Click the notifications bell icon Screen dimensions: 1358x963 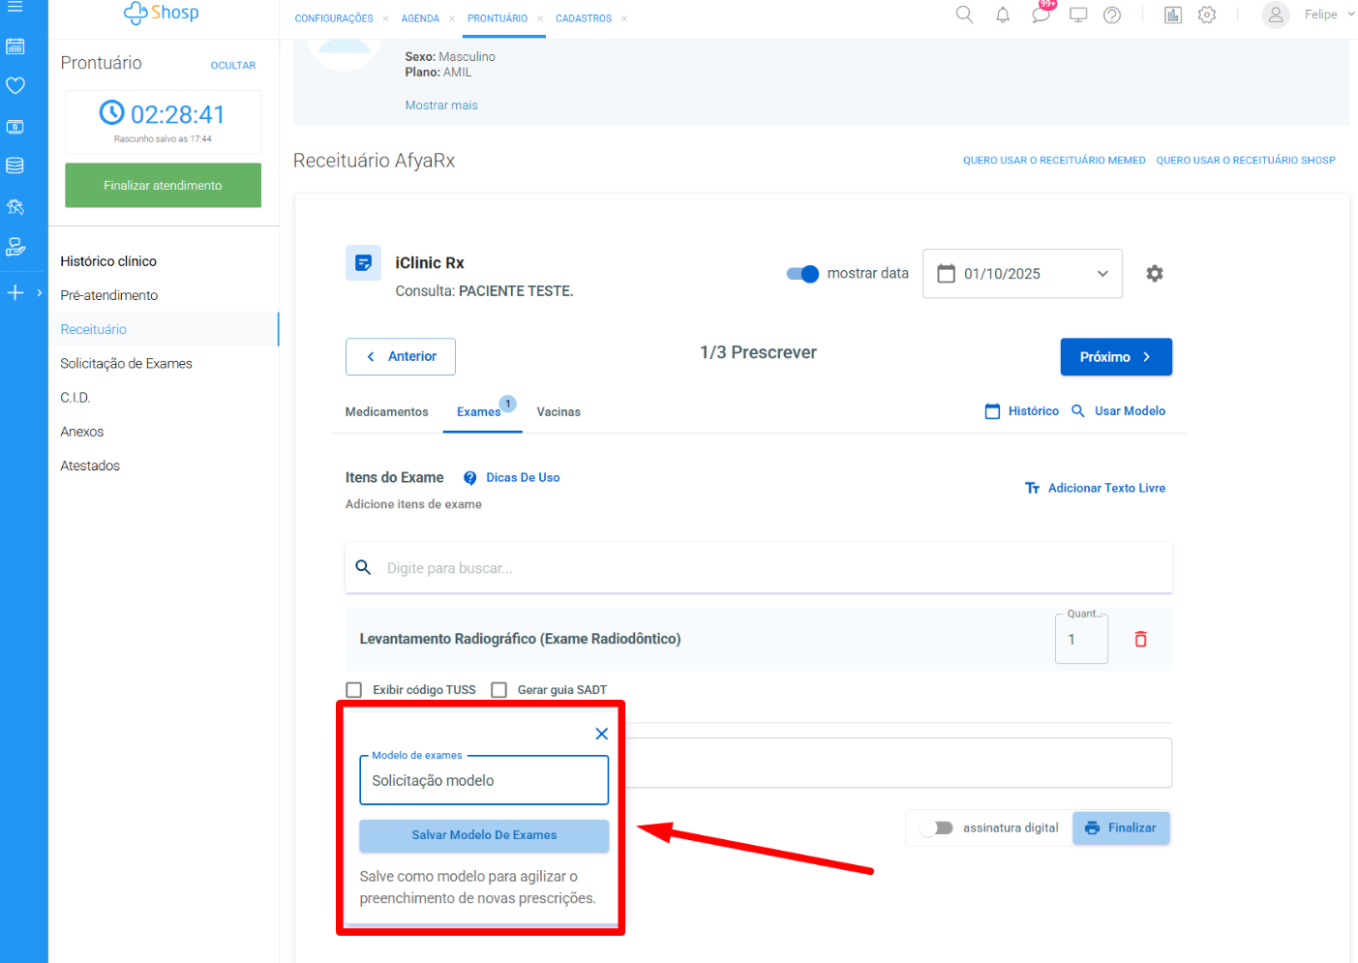click(1003, 15)
